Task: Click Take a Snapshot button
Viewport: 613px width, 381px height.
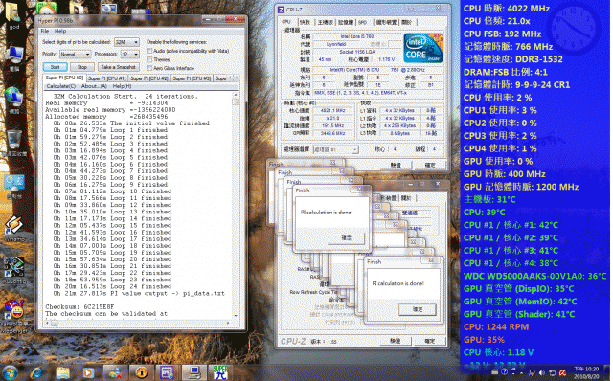Action: tap(119, 67)
